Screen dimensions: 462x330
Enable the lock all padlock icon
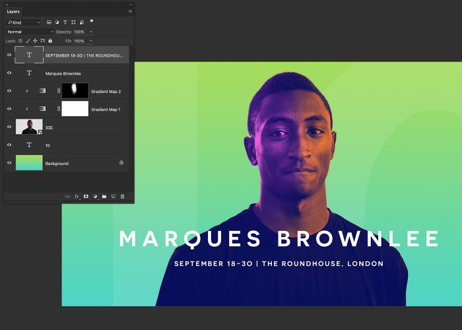50,41
